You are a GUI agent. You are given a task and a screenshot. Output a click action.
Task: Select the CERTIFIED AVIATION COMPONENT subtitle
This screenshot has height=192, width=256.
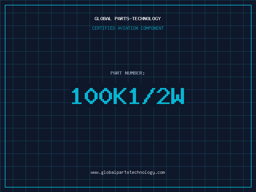[128, 28]
